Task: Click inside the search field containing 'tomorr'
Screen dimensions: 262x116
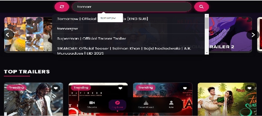Action: pyautogui.click(x=132, y=7)
